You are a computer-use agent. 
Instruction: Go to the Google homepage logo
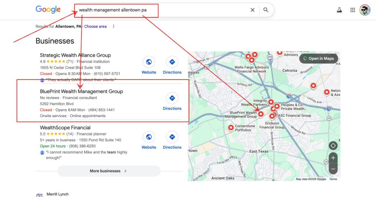pos(48,10)
